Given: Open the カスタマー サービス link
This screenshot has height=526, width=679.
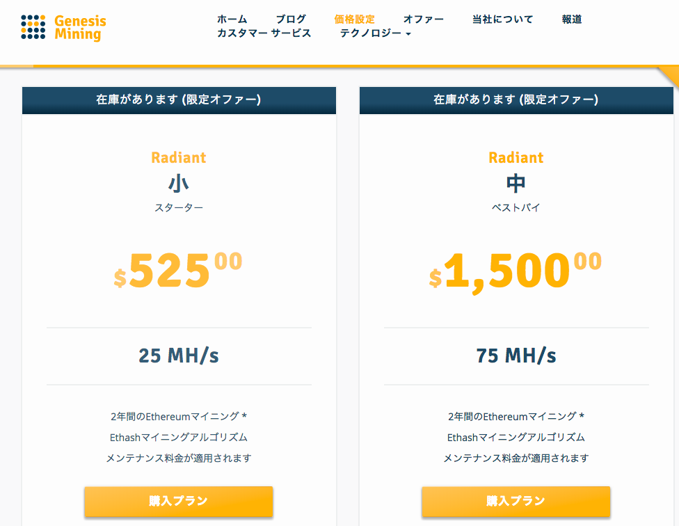Looking at the screenshot, I should [x=264, y=33].
